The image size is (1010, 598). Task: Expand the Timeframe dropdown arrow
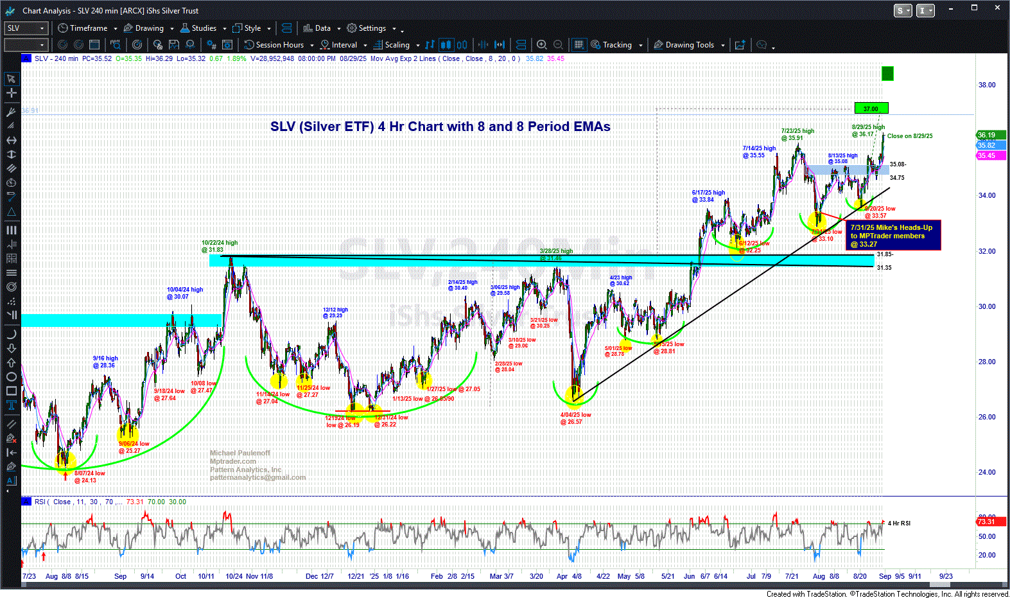coord(116,29)
